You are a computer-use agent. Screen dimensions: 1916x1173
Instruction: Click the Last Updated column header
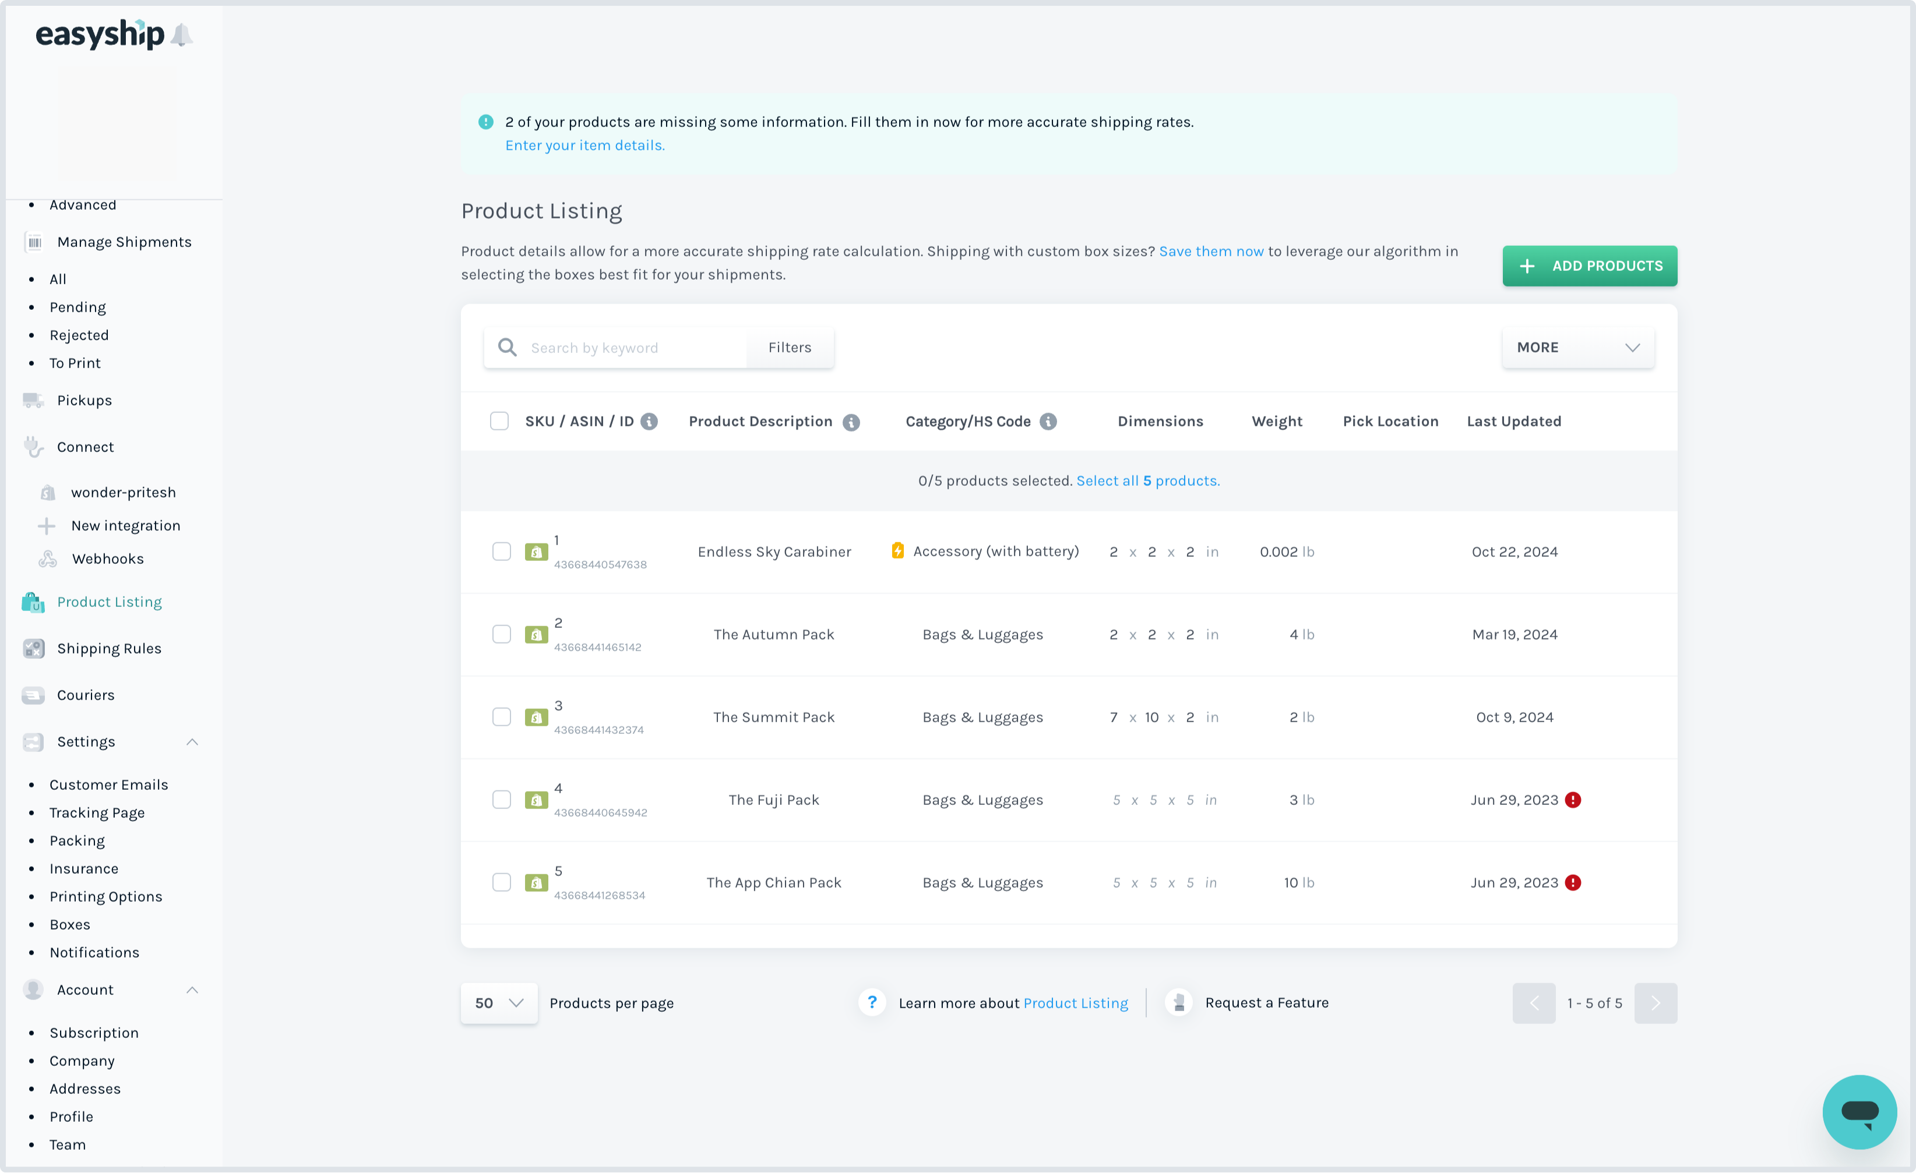1514,421
